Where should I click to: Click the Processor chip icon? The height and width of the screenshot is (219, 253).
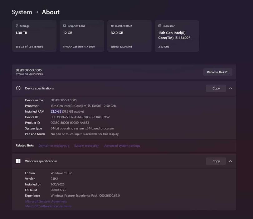[x=160, y=26]
